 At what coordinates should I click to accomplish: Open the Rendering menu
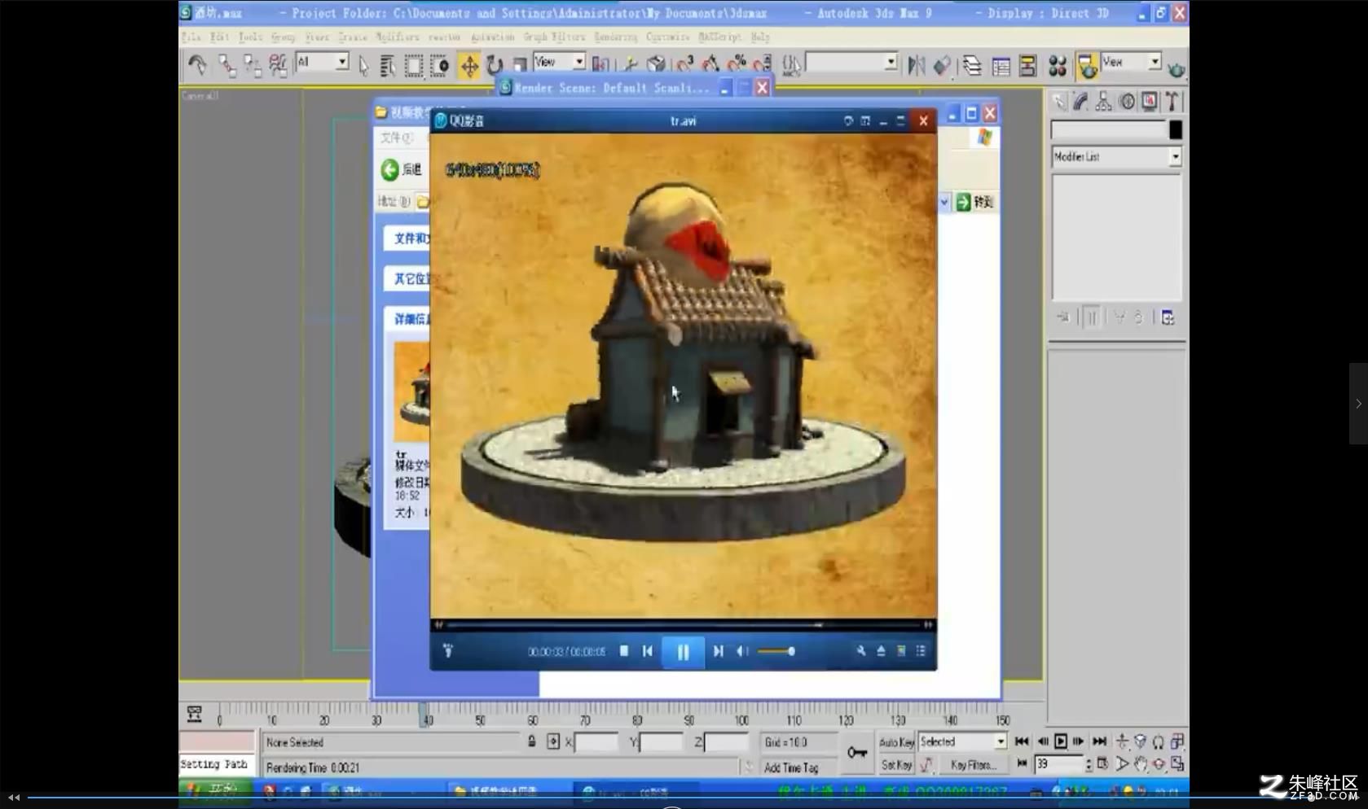click(615, 37)
